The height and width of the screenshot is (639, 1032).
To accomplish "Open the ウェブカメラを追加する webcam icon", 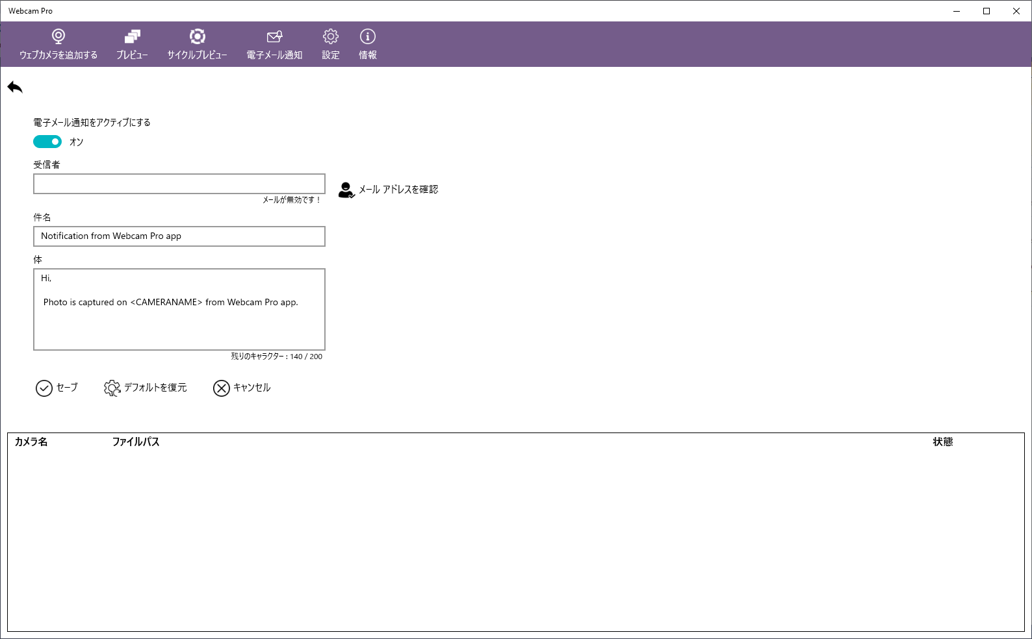I will pos(58,36).
